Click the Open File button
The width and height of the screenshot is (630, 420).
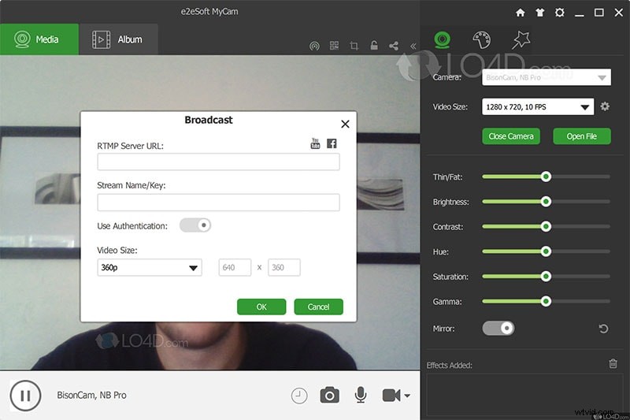coord(582,136)
